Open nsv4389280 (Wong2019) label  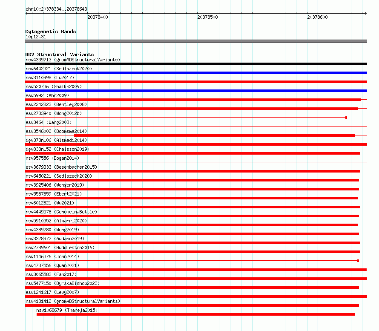pos(52,230)
